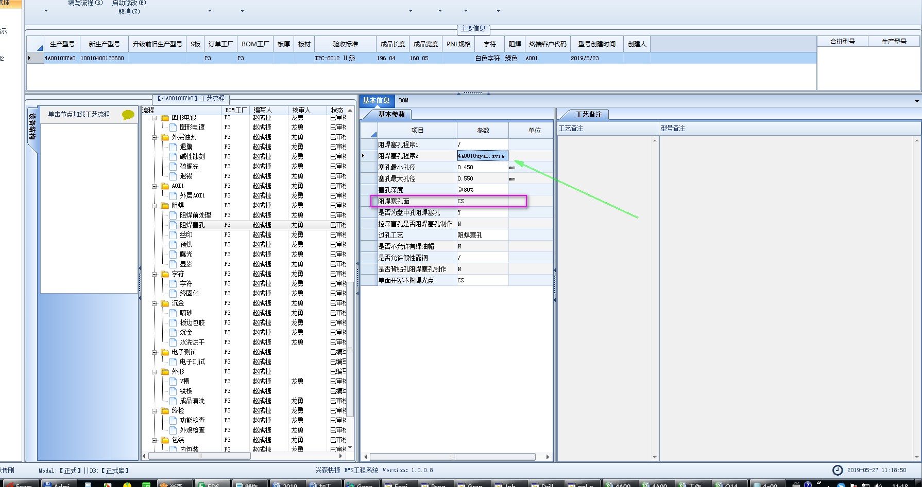Collapse the 阻焊 tree node
Viewport: 922px width, 487px height.
tap(155, 206)
